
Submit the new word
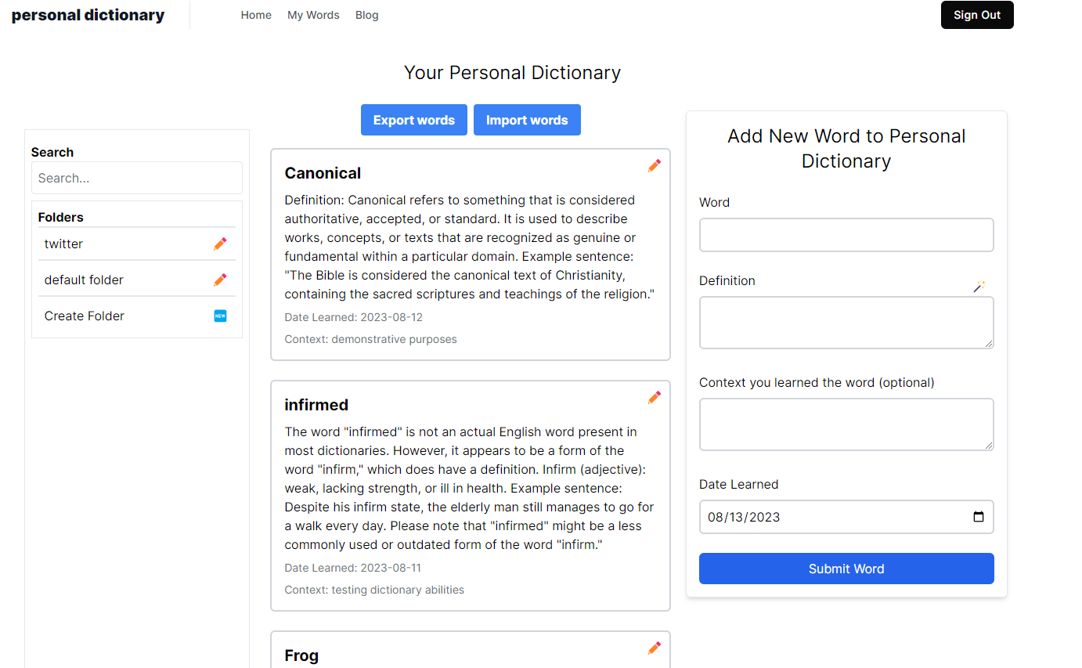846,568
